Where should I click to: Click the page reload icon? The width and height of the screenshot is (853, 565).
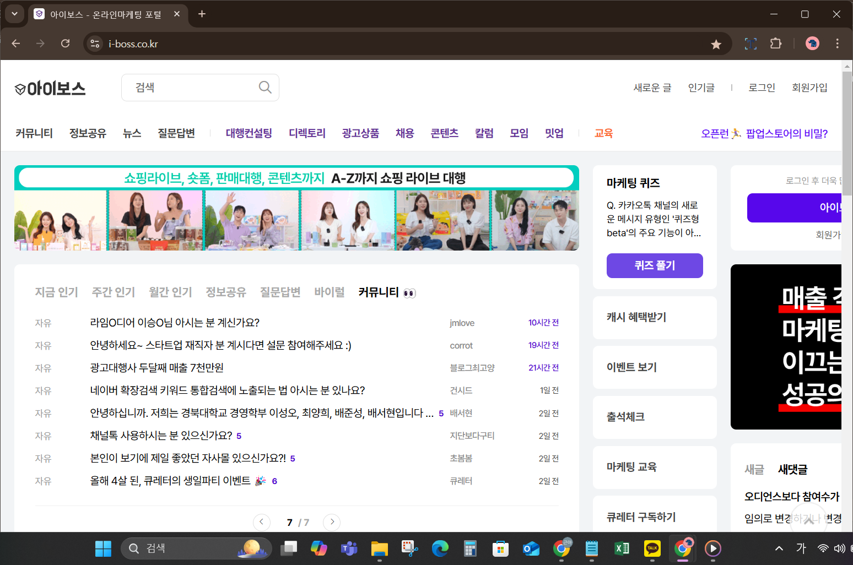[x=65, y=44]
